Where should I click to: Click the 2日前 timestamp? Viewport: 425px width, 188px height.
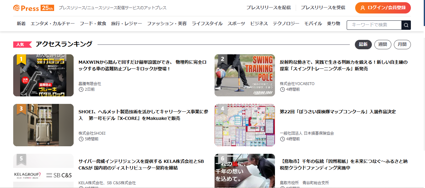tap(90, 89)
